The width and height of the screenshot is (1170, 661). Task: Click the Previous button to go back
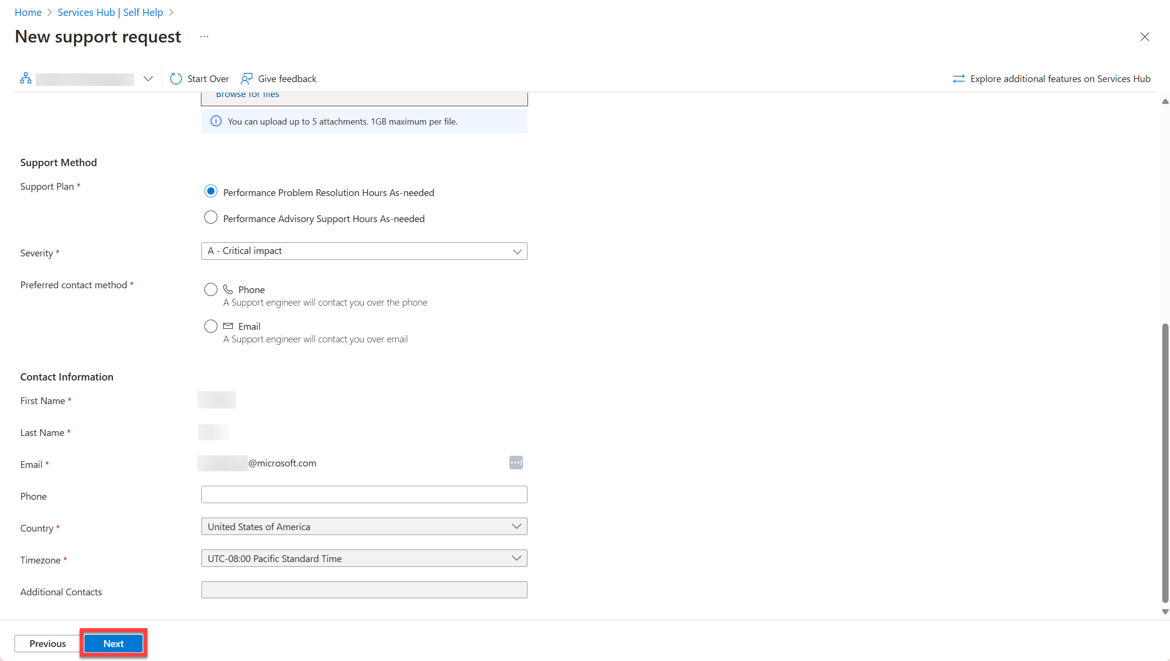pyautogui.click(x=46, y=643)
